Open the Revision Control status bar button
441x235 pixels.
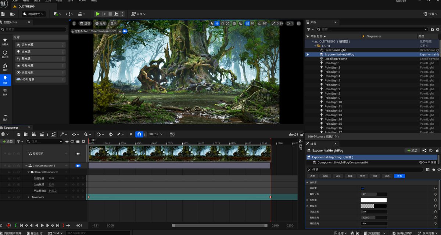(429, 233)
